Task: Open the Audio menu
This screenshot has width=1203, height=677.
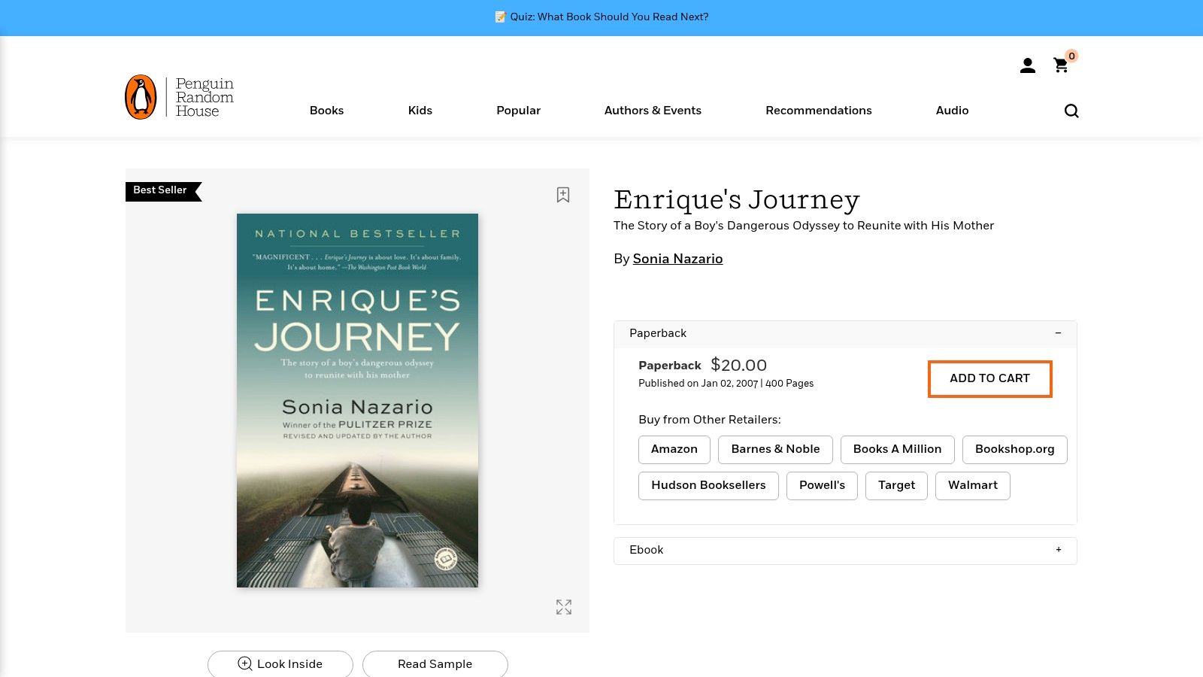Action: tap(952, 111)
